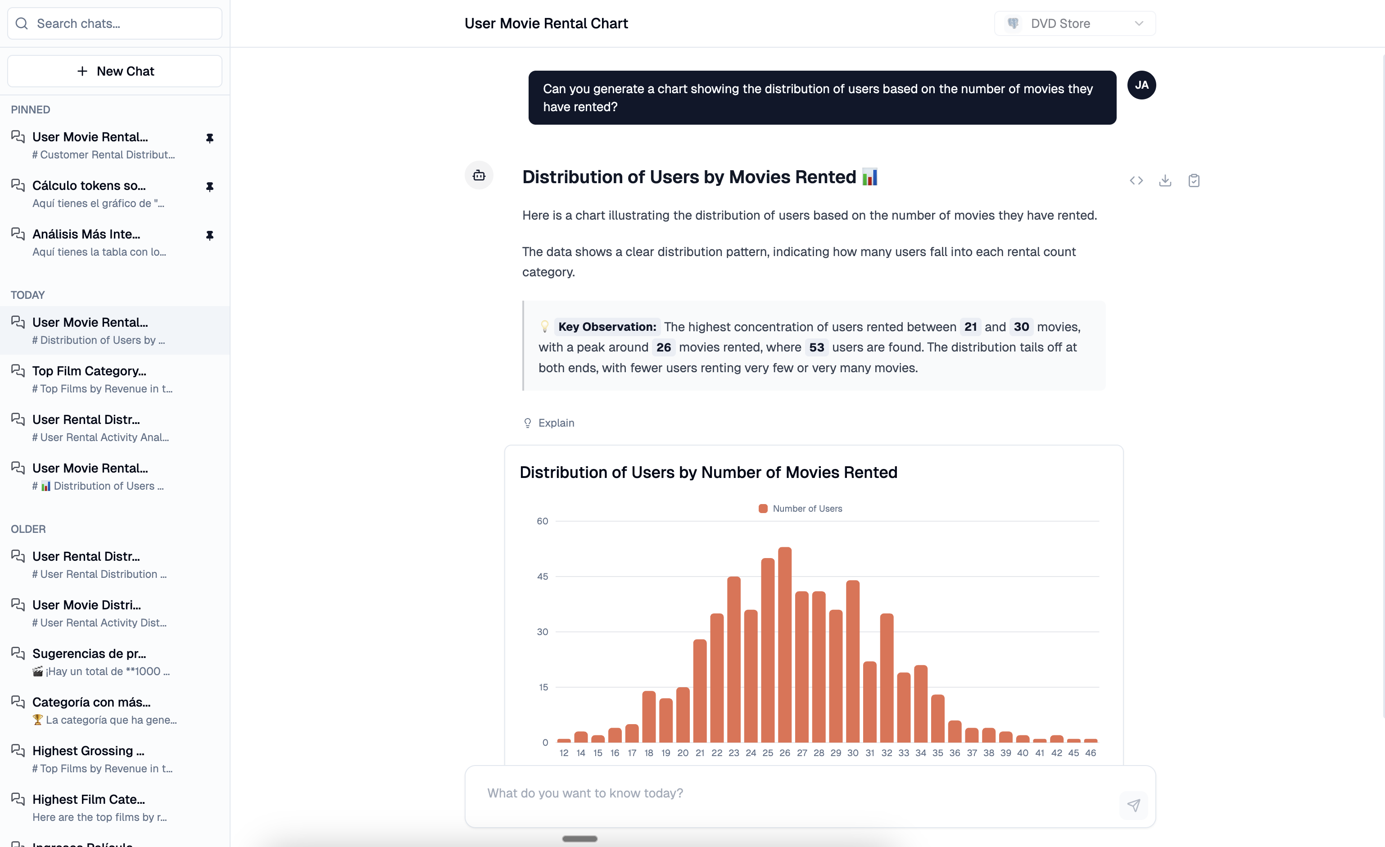Click the lightbulb Explain icon

527,423
